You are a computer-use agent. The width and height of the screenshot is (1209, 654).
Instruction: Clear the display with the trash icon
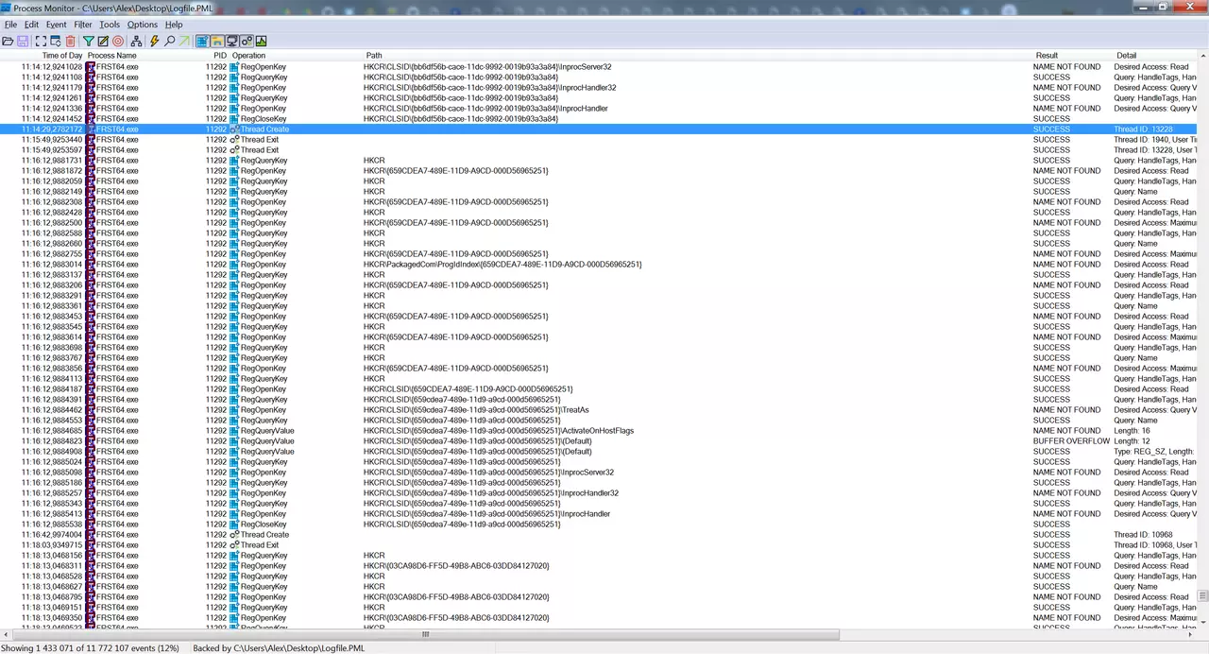71,42
